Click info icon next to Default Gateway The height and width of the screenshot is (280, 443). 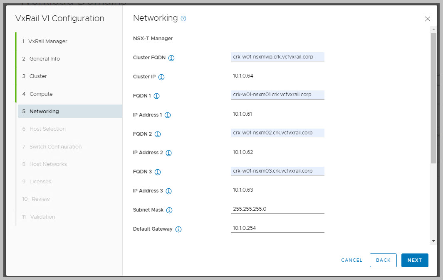pyautogui.click(x=178, y=229)
